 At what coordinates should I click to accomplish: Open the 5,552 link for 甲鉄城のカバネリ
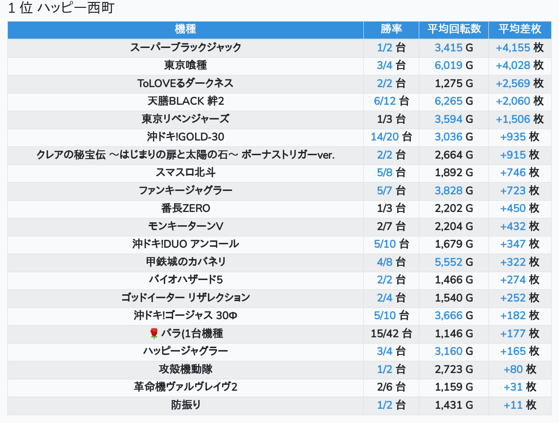point(448,262)
